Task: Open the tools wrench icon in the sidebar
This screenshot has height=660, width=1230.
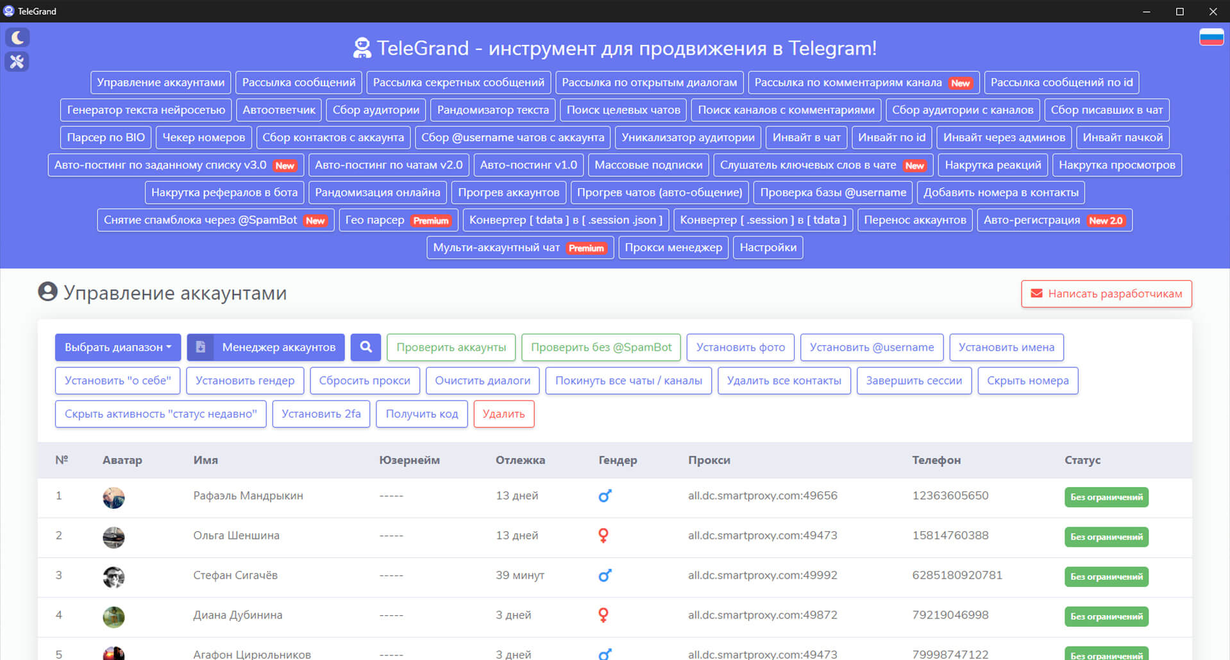Action: [x=17, y=62]
